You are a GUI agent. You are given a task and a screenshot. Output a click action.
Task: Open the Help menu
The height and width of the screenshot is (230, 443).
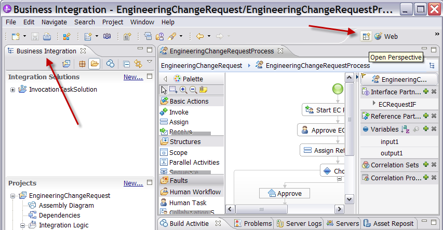coord(168,22)
